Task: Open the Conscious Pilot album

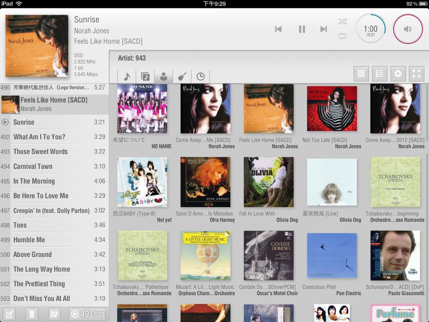Action: click(x=332, y=255)
